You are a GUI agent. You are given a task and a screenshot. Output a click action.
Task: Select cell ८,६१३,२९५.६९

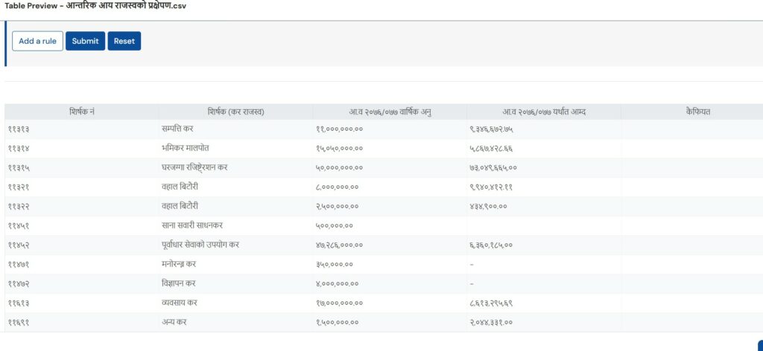pyautogui.click(x=543, y=303)
